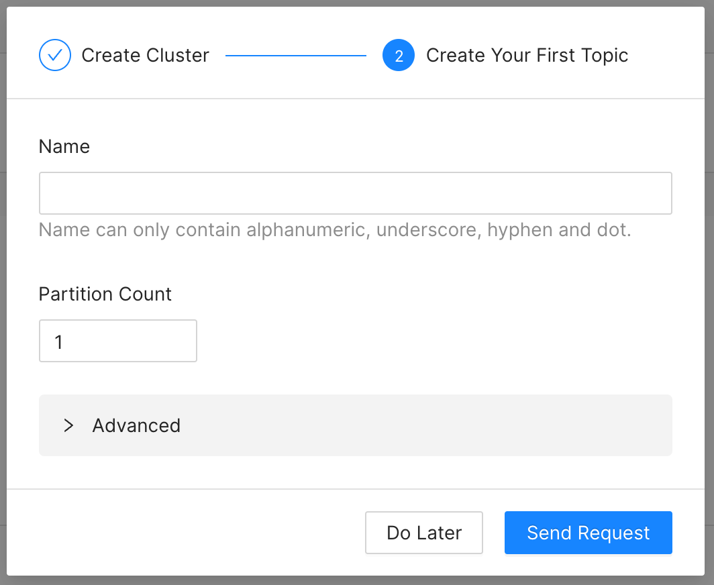Image resolution: width=714 pixels, height=585 pixels.
Task: Click the Partition Count label
Action: [x=105, y=294]
